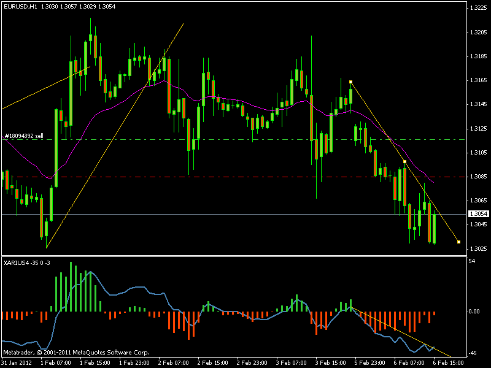Image resolution: width=491 pixels, height=368 pixels.
Task: Click the 31 Jan 2012 time label
Action: tap(17, 362)
